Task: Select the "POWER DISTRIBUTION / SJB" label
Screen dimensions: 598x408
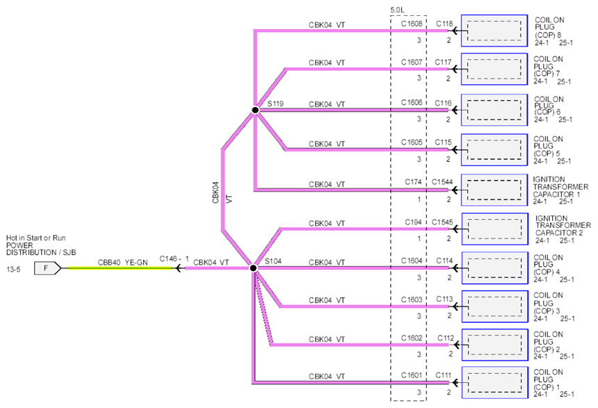Action: 41,249
